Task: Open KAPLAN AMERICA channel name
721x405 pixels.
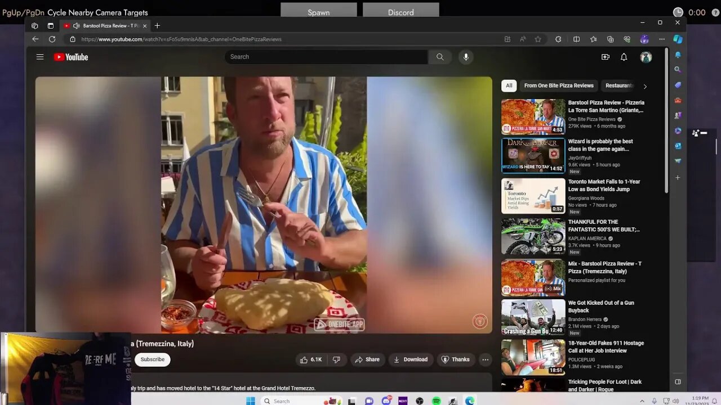Action: (x=588, y=238)
